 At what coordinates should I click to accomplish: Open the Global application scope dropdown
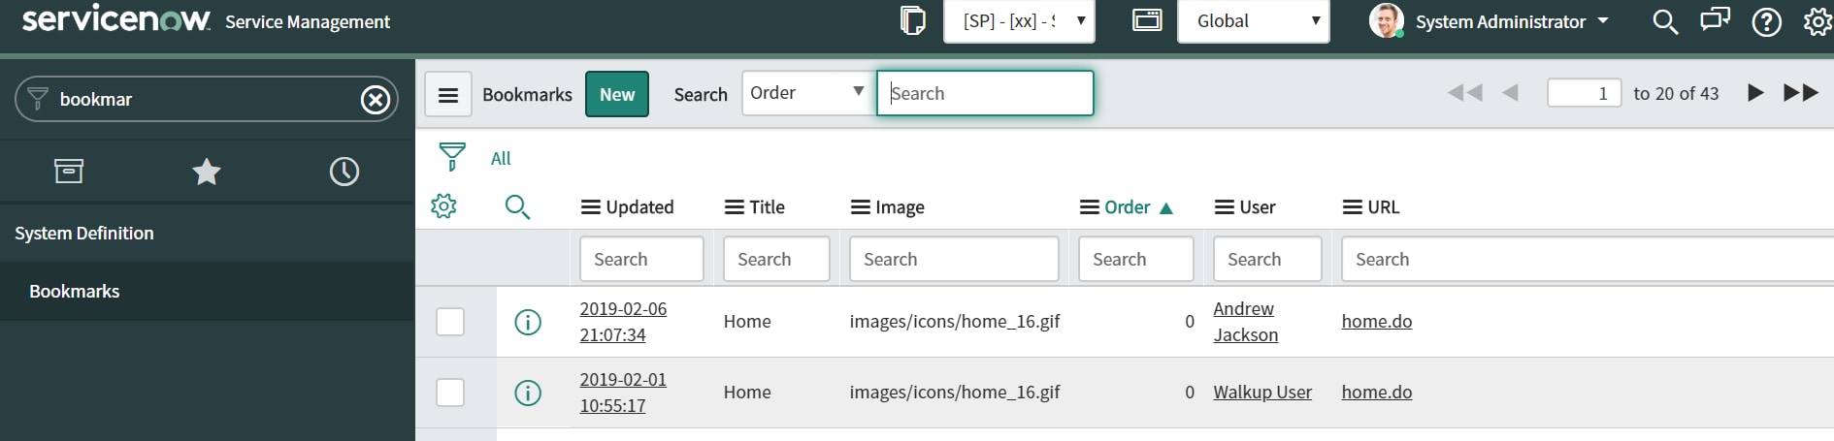[1253, 21]
